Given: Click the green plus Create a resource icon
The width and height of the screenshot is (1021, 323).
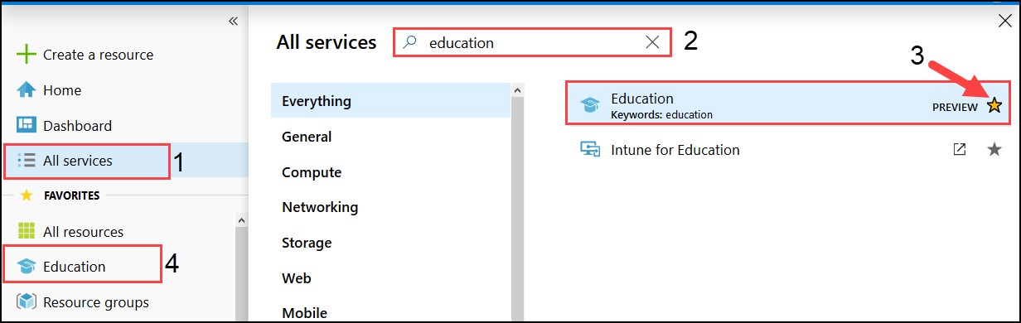Looking at the screenshot, I should click(x=27, y=55).
